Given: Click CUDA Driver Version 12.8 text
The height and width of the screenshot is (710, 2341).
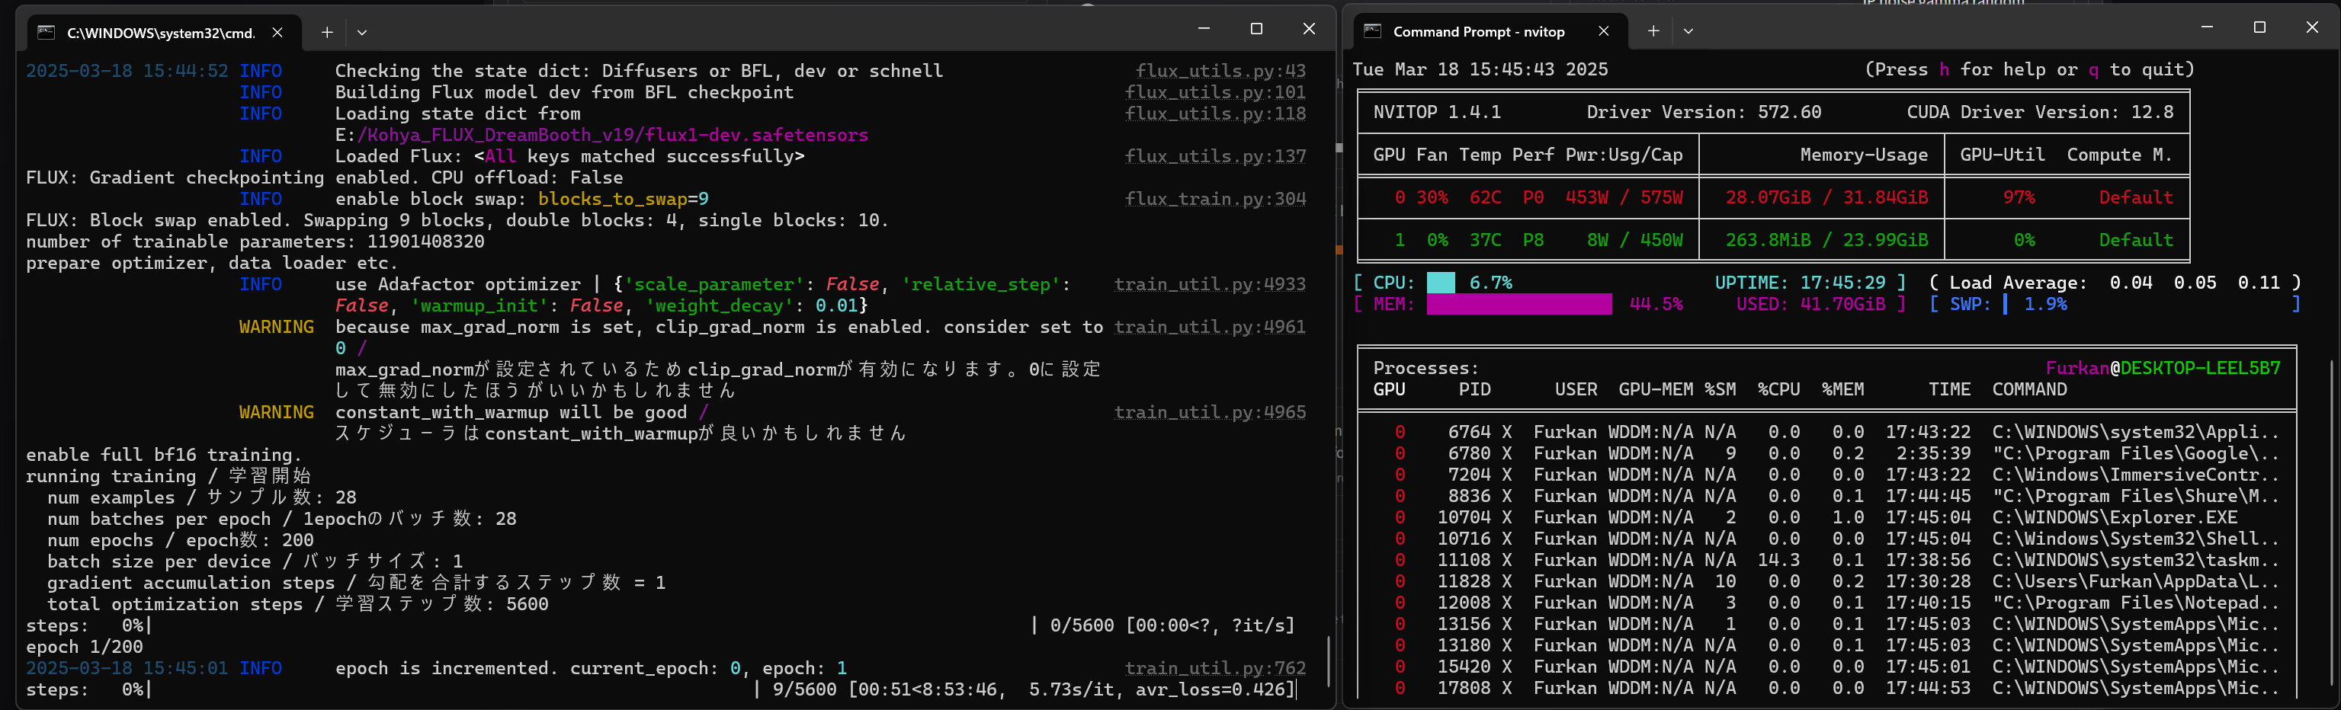Looking at the screenshot, I should pyautogui.click(x=2040, y=112).
